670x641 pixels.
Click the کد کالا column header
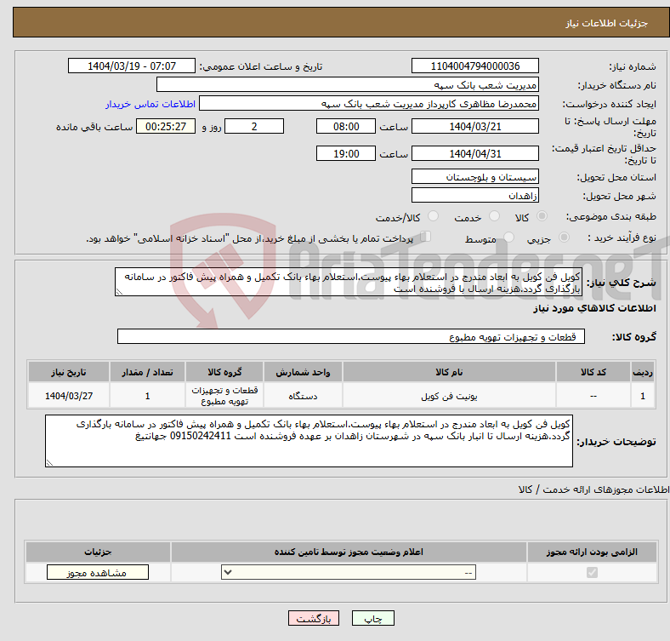pyautogui.click(x=593, y=372)
